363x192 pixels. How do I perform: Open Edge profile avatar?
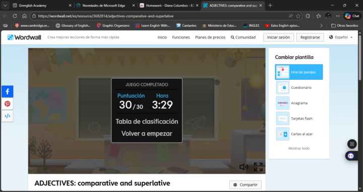click(328, 16)
